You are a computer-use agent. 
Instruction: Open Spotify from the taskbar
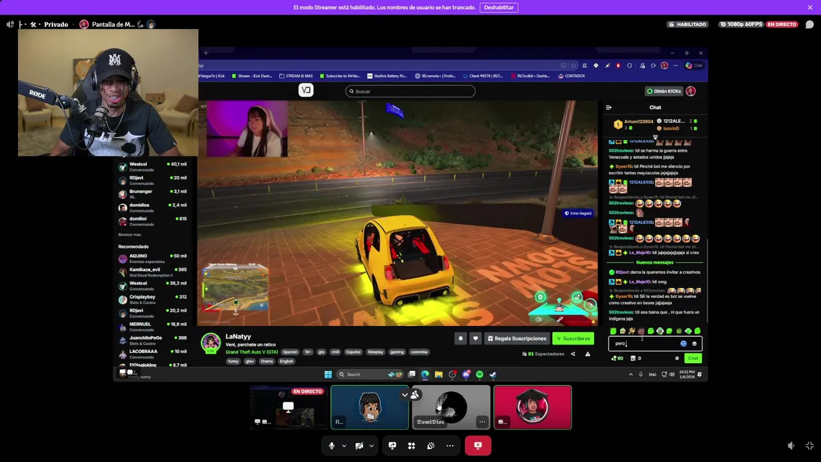pos(479,375)
